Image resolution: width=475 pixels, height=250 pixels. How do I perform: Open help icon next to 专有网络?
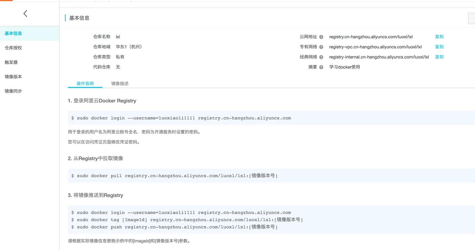point(321,47)
